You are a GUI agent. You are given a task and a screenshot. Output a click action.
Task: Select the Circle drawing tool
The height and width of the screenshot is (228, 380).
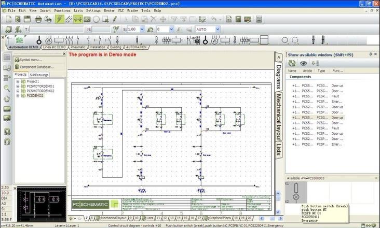tap(97, 19)
